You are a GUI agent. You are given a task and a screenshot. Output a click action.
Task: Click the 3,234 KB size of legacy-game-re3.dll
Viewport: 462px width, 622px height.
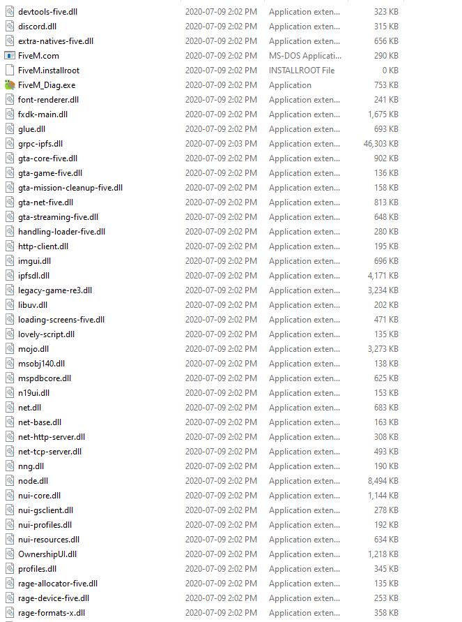383,290
